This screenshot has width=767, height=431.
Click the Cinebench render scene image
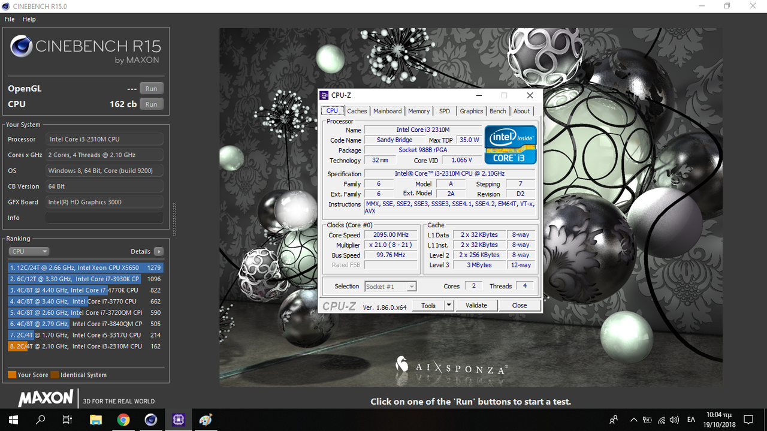coord(470,207)
